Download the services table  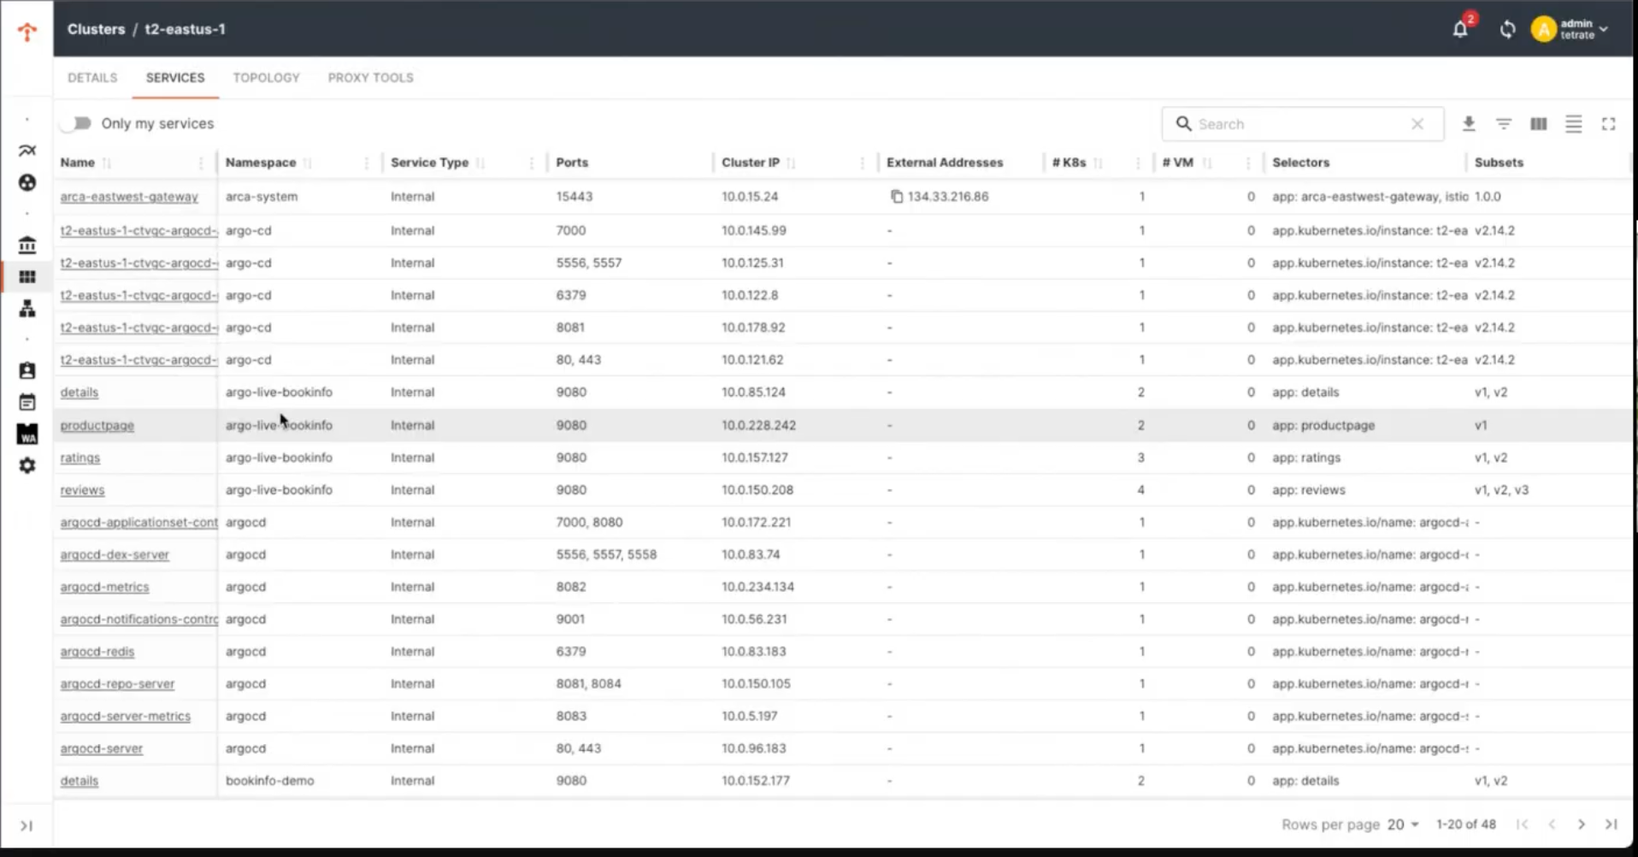pos(1469,124)
